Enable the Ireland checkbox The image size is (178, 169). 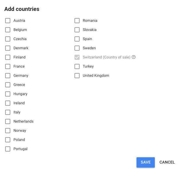click(x=8, y=103)
